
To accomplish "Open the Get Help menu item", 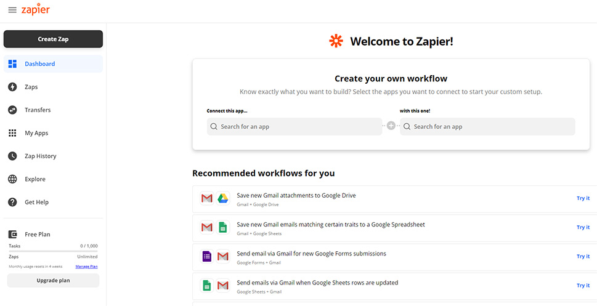I will coord(54,202).
